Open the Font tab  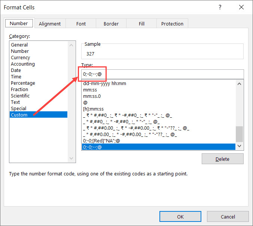coord(81,24)
